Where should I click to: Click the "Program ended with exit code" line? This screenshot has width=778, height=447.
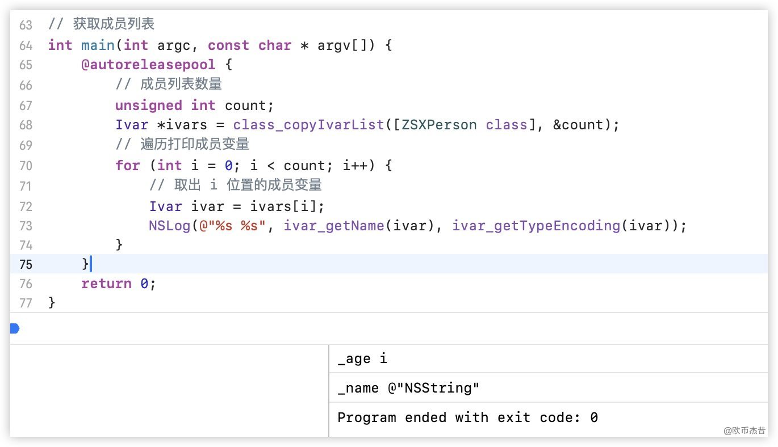coord(467,418)
